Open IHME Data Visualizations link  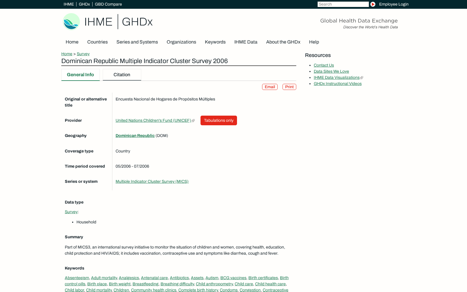coord(337,77)
